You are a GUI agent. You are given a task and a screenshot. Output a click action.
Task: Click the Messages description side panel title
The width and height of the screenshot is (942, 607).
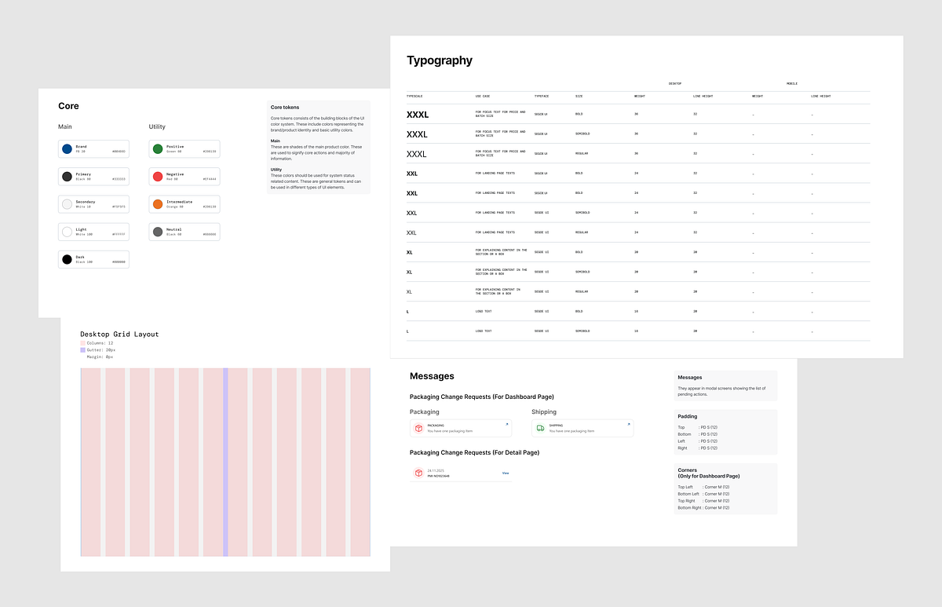(x=690, y=378)
